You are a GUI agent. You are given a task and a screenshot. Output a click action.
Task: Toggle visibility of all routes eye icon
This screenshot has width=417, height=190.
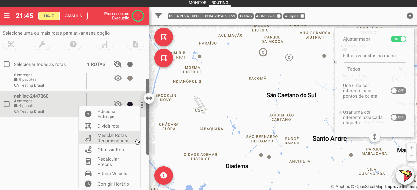pyautogui.click(x=118, y=64)
